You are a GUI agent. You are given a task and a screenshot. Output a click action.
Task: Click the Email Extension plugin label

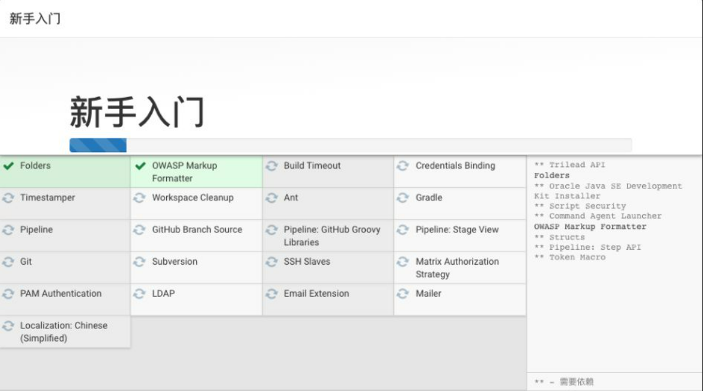tap(316, 293)
